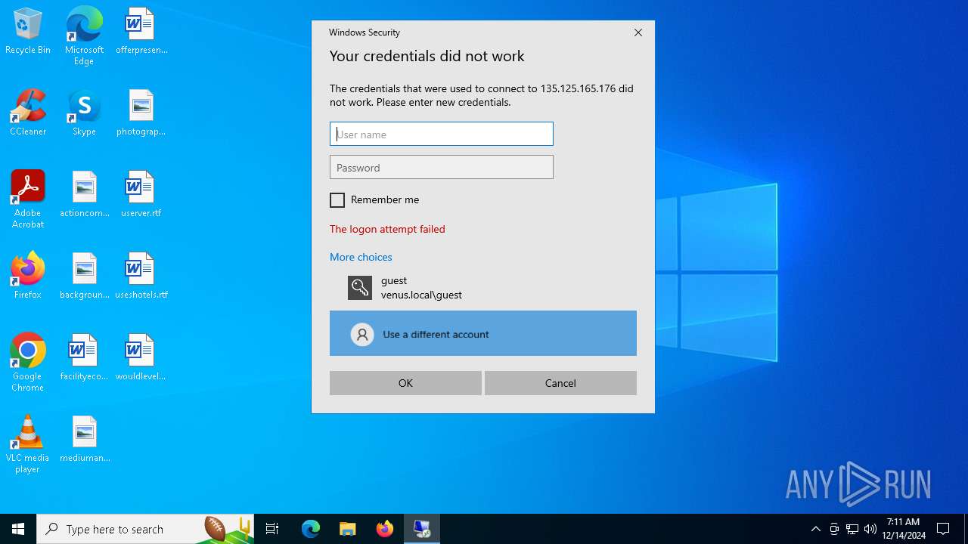968x544 pixels.
Task: Select the offerpresen... Word document icon
Action: tap(141, 32)
